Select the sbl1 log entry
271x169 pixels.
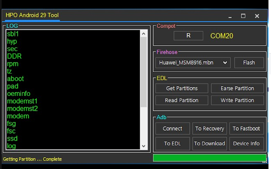pyautogui.click(x=13, y=34)
